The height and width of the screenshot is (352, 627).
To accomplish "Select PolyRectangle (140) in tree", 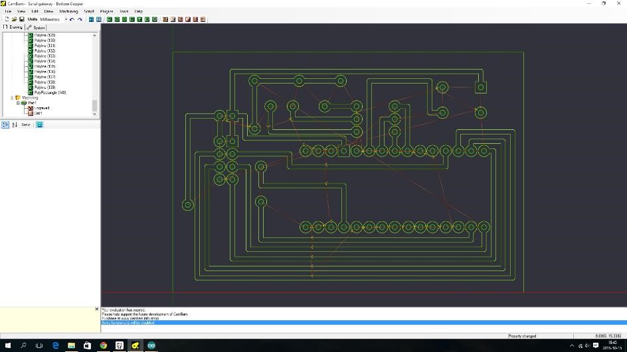I will pos(50,93).
